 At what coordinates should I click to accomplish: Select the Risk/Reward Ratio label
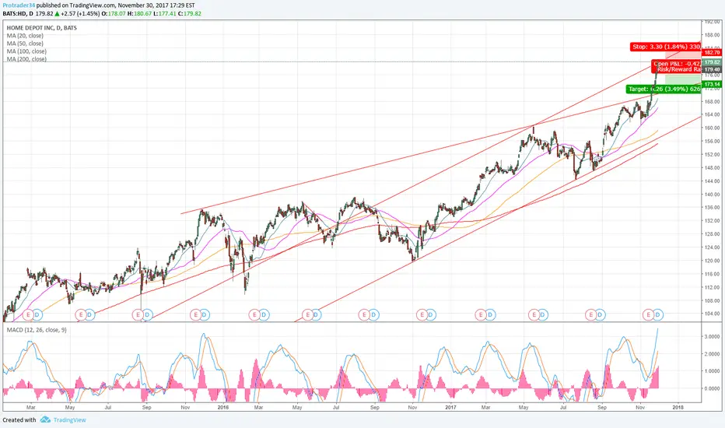pos(679,69)
